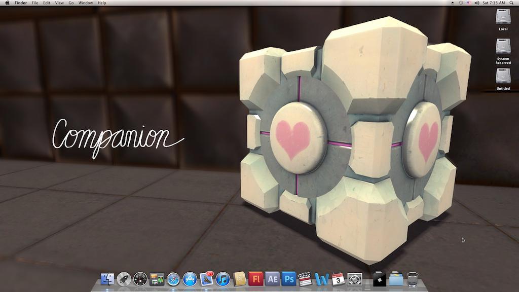The height and width of the screenshot is (292, 519).
Task: Open Mission Control in the Dock
Action: [157, 279]
